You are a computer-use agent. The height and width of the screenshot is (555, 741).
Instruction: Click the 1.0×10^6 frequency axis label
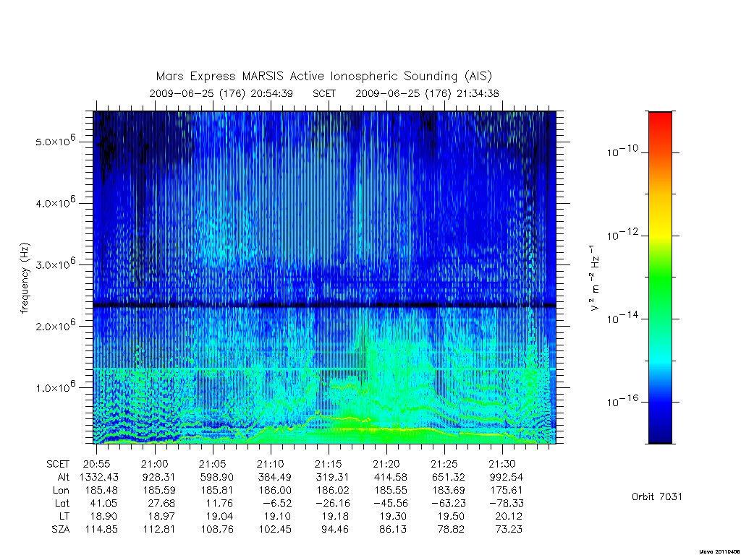pyautogui.click(x=55, y=387)
